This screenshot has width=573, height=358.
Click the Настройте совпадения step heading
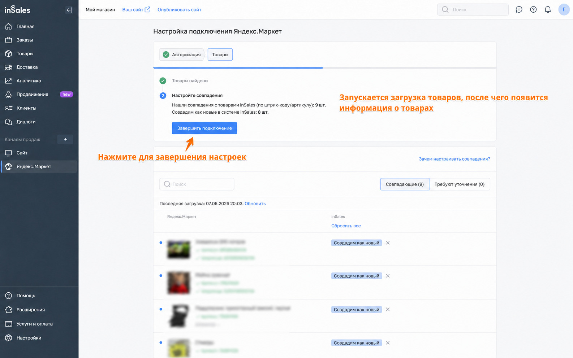197,95
